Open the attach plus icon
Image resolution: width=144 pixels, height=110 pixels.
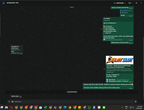(x=9, y=102)
